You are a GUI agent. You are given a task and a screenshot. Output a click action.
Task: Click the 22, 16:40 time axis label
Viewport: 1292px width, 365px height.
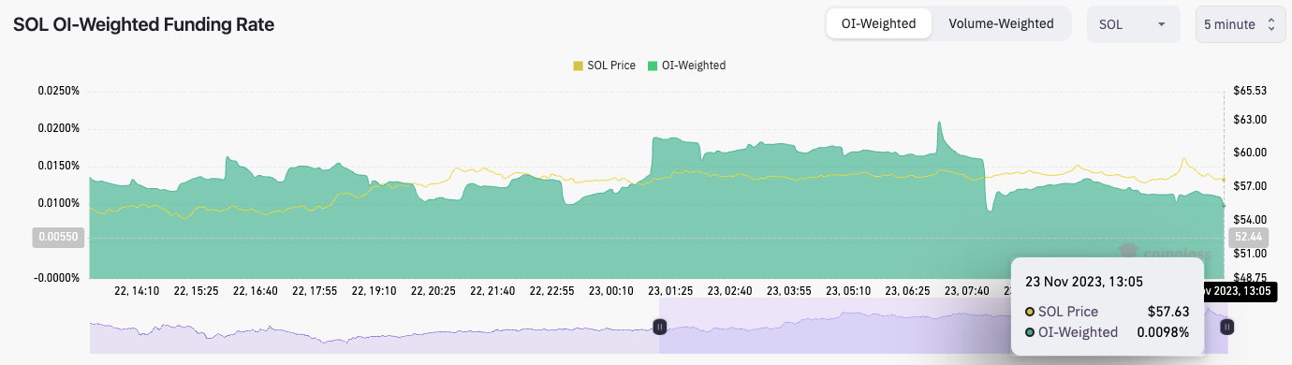[x=256, y=291]
